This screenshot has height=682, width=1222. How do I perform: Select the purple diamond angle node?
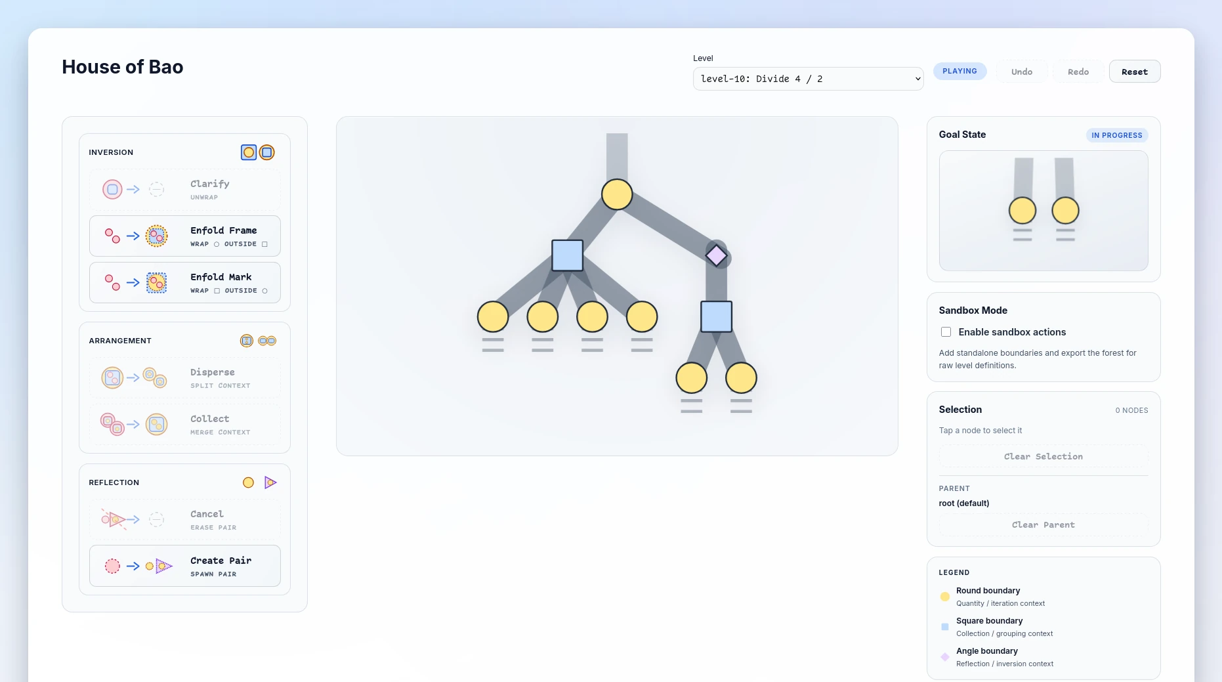[x=716, y=255]
